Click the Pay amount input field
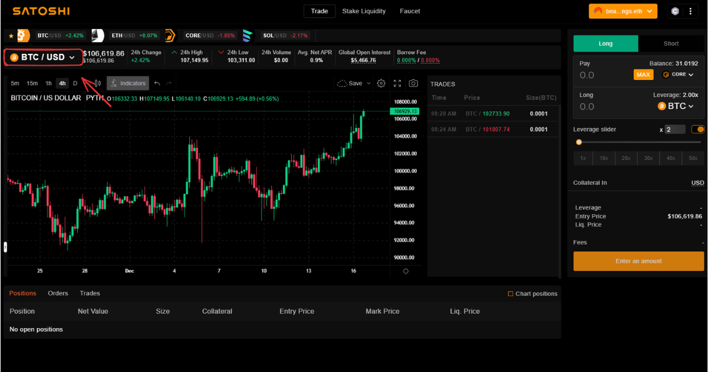The height and width of the screenshot is (372, 708). 602,75
